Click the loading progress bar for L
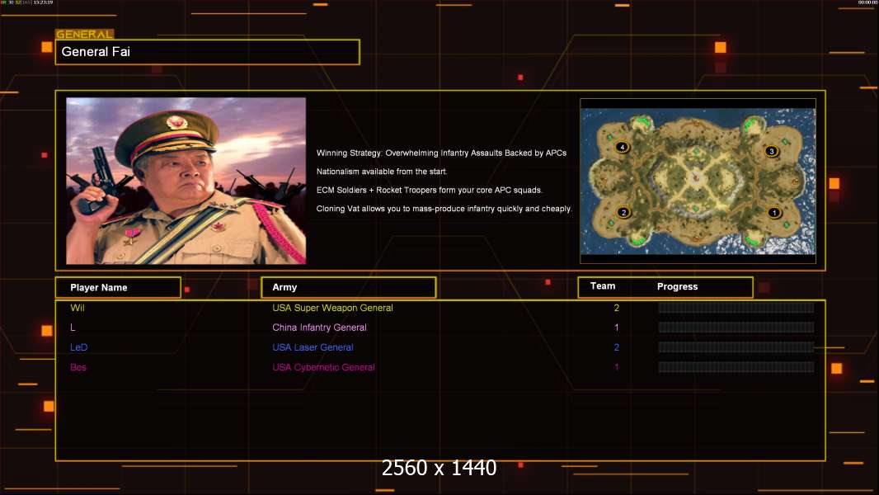This screenshot has height=495, width=879. (x=736, y=328)
